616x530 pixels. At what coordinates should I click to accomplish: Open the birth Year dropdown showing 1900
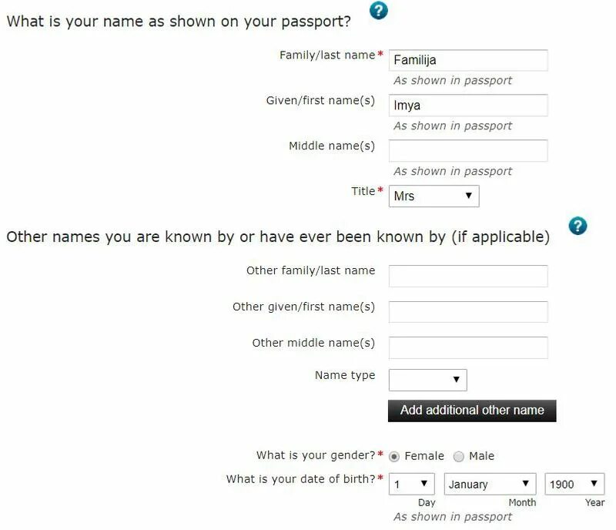coord(574,484)
